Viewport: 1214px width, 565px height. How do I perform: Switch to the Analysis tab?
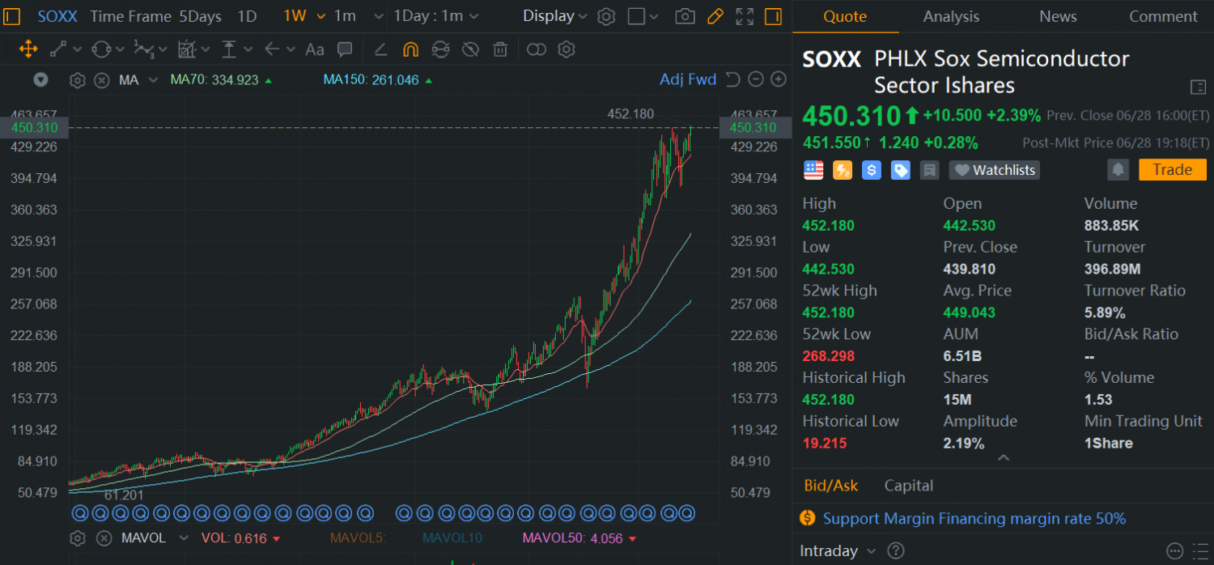coord(951,16)
